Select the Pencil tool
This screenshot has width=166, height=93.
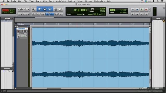60,10
